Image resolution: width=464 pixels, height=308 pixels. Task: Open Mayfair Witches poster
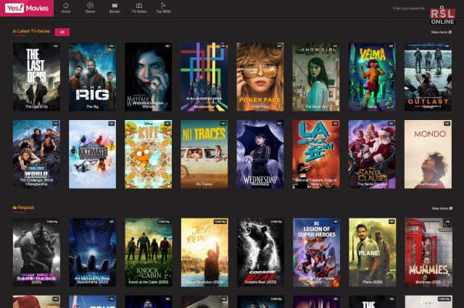point(148,77)
